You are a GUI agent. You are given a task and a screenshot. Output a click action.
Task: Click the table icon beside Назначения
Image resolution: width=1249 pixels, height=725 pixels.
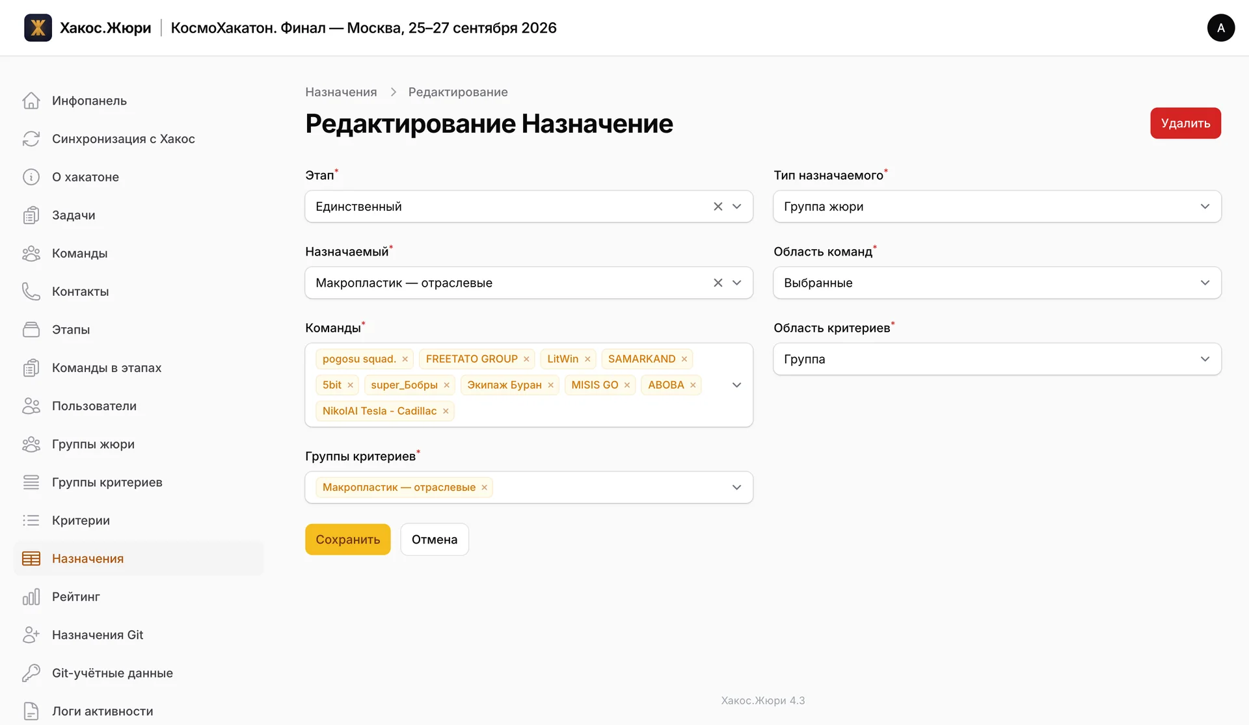pyautogui.click(x=31, y=559)
